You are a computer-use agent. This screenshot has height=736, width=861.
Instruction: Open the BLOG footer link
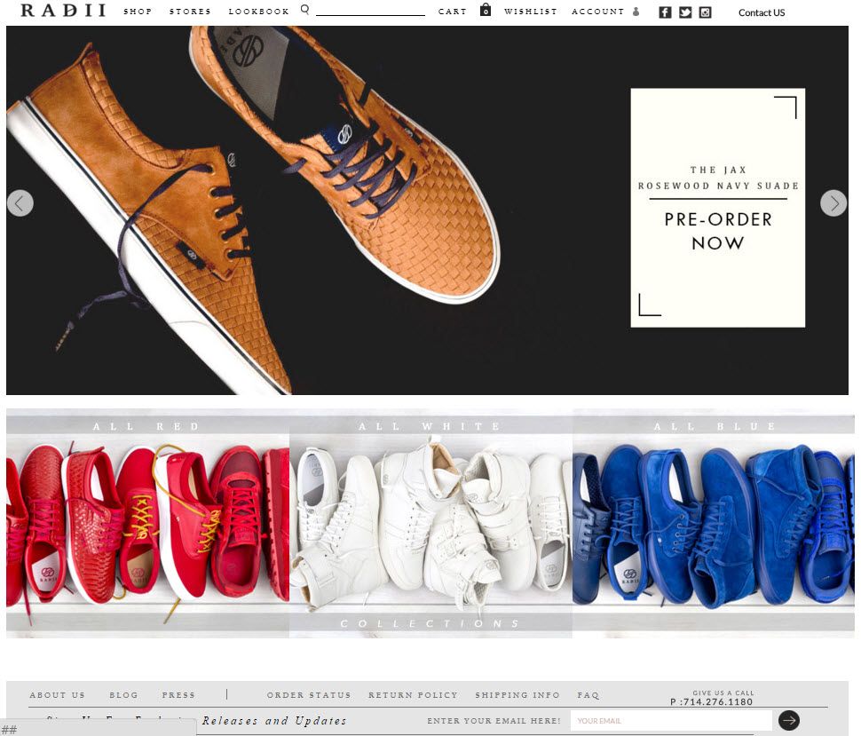[123, 695]
